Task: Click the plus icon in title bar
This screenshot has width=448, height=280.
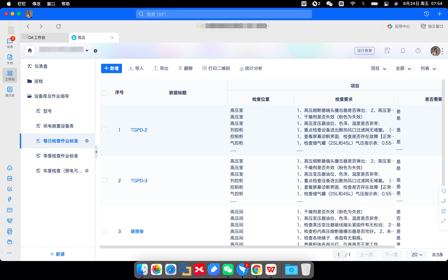Action: (x=440, y=14)
